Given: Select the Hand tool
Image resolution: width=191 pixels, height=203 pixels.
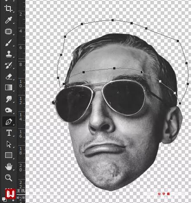Looking at the screenshot, I should 9,167.
